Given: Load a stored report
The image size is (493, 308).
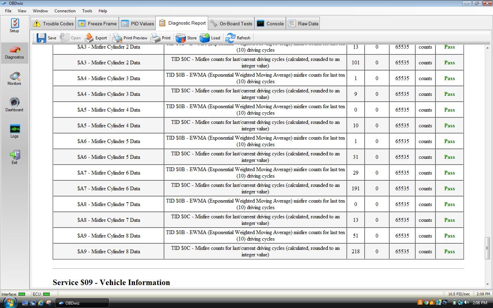Looking at the screenshot, I should tap(210, 38).
